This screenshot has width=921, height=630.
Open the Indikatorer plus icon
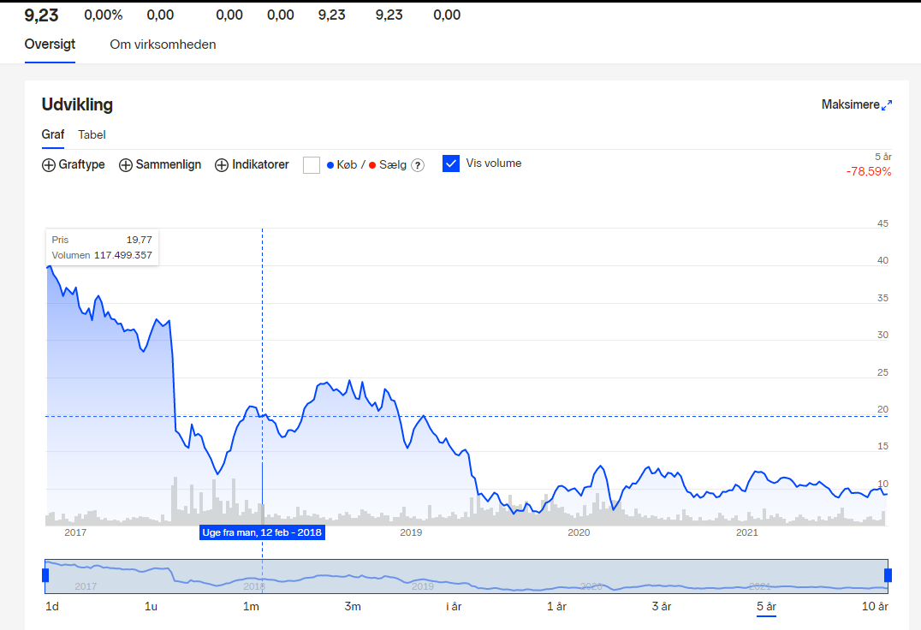pos(222,165)
